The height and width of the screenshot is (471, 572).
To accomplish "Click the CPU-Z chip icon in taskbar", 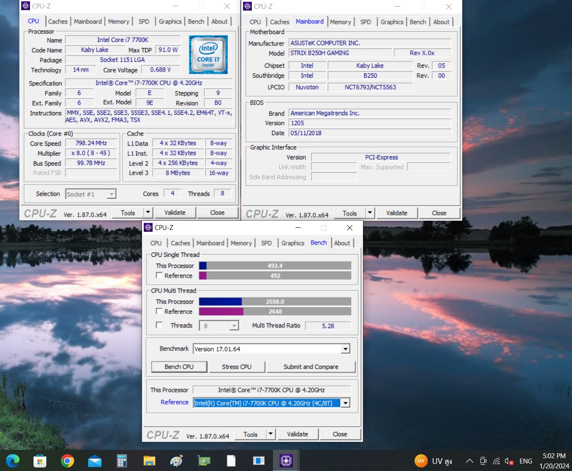I will tap(286, 461).
